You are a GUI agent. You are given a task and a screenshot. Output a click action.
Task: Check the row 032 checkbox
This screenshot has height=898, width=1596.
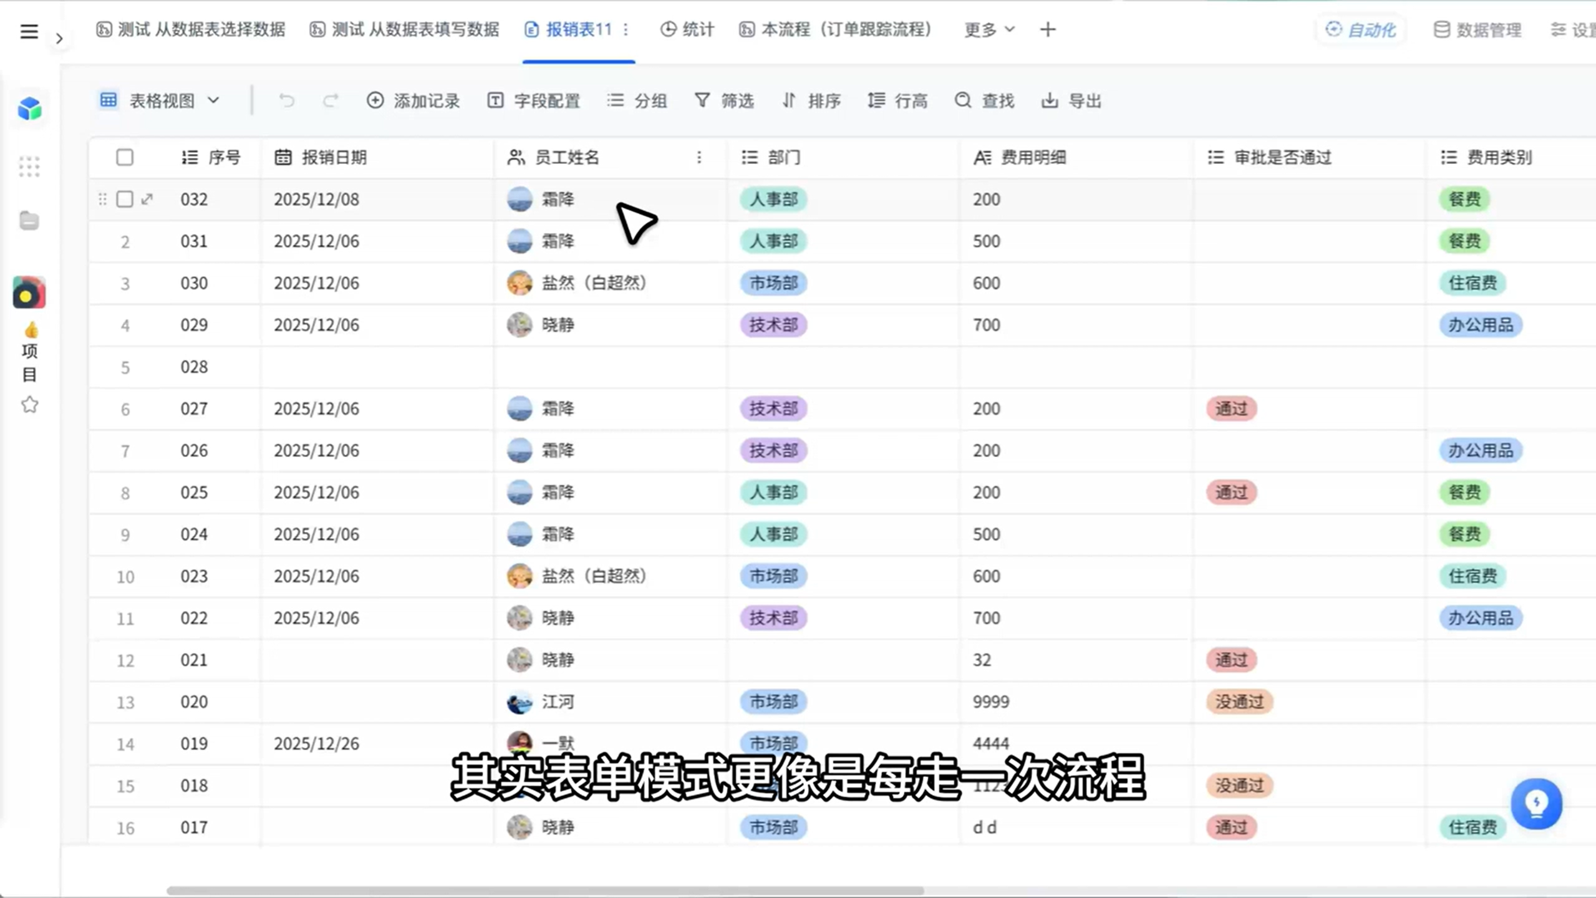click(125, 199)
